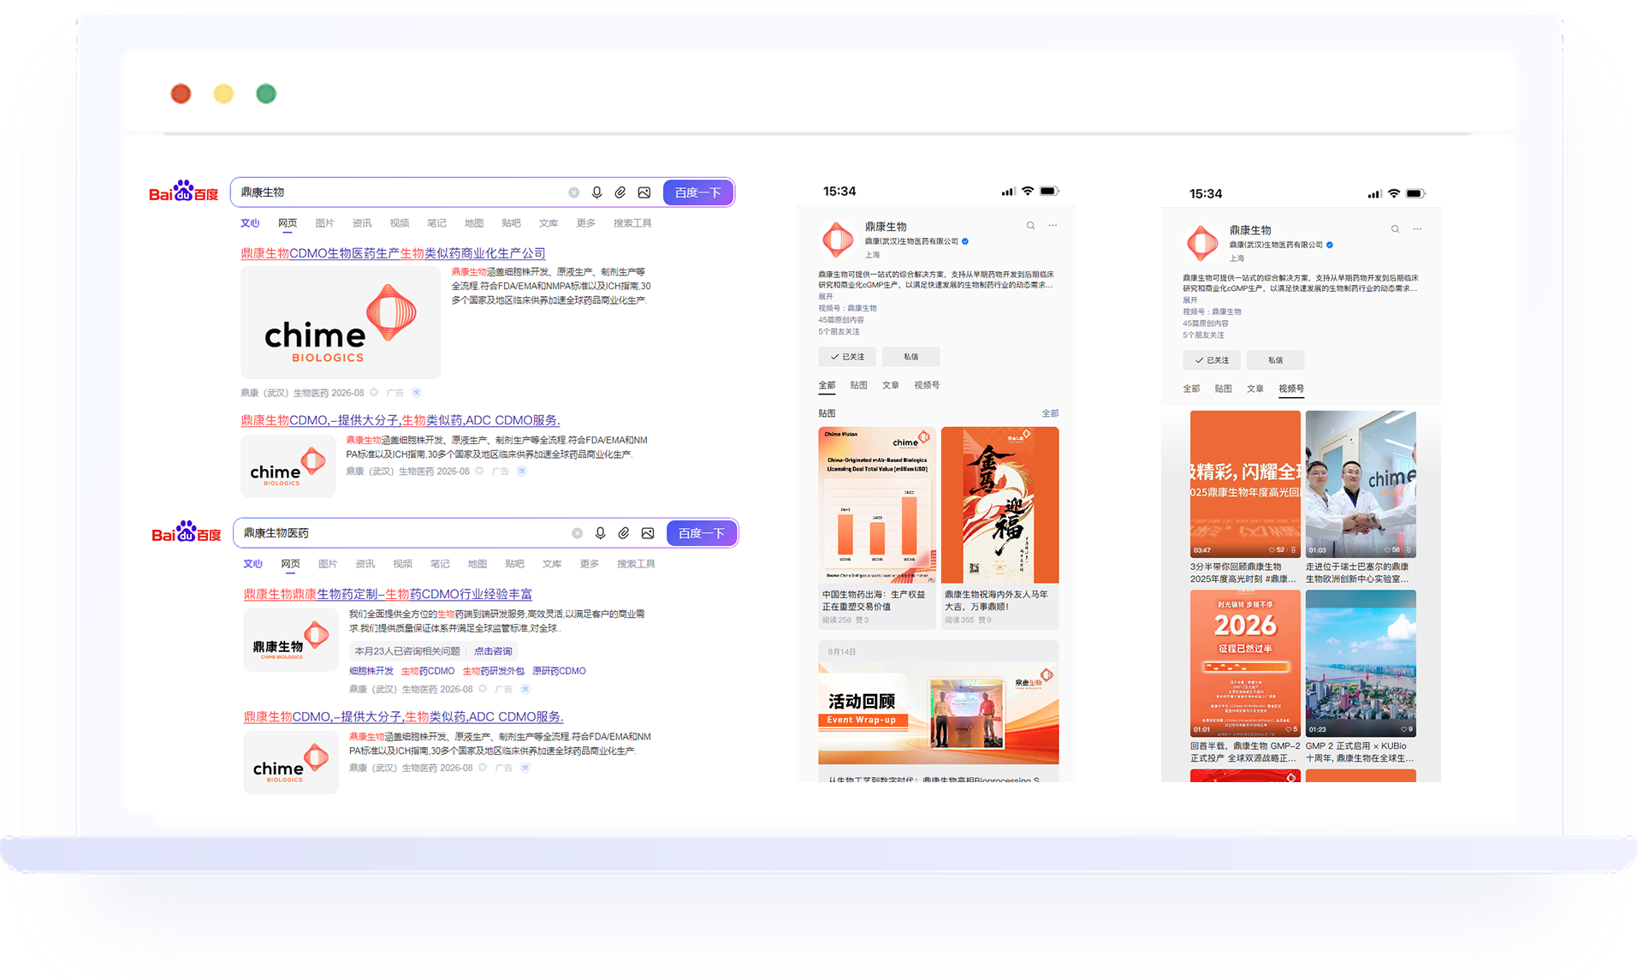1637x979 pixels.
Task: Tap the 鼎康生物 avatar logo on the right phone profile
Action: click(1202, 243)
